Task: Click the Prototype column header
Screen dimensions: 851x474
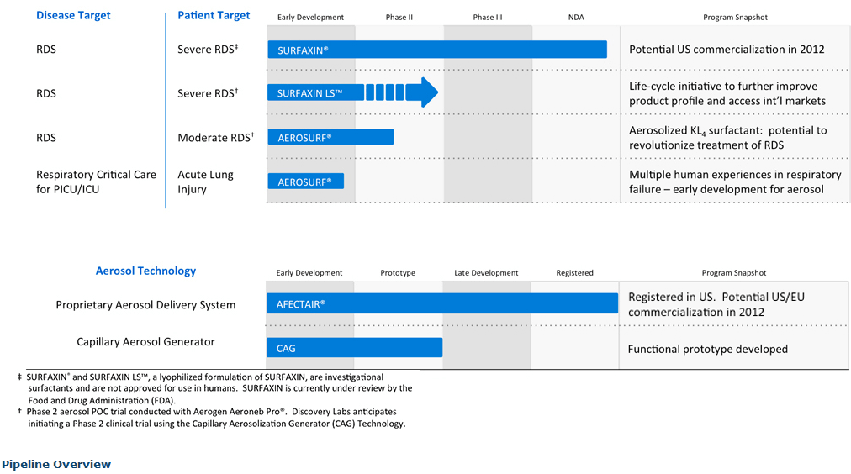Action: pos(398,273)
